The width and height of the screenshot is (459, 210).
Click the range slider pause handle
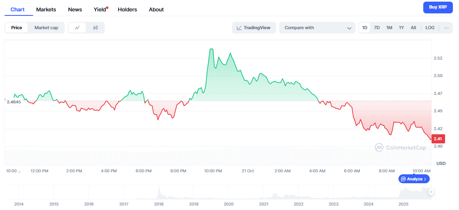point(431,192)
